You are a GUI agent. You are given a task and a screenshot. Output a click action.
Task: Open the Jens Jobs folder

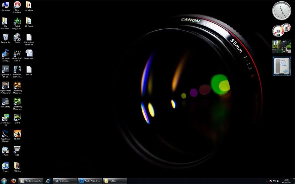(29, 6)
